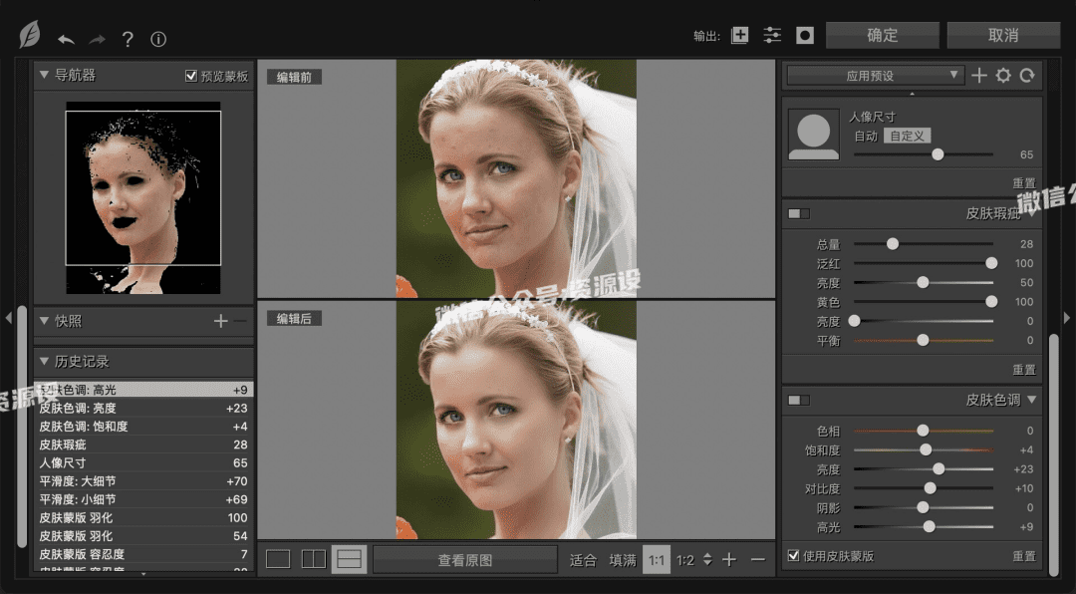Reset portrait size with 重置
1076x594 pixels.
click(1024, 183)
